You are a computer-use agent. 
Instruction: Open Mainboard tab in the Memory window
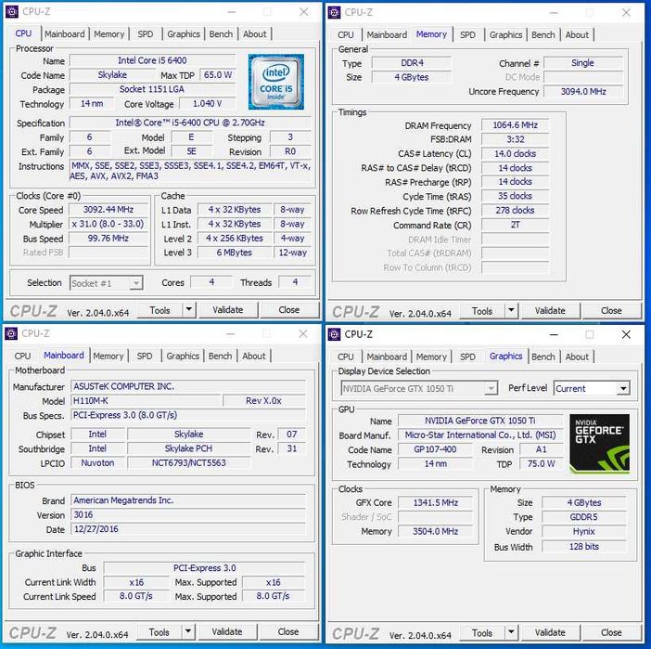(x=387, y=35)
